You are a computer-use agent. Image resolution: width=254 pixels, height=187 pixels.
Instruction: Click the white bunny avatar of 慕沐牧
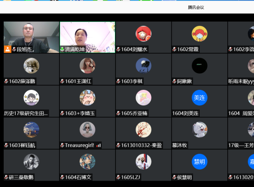click(199, 129)
